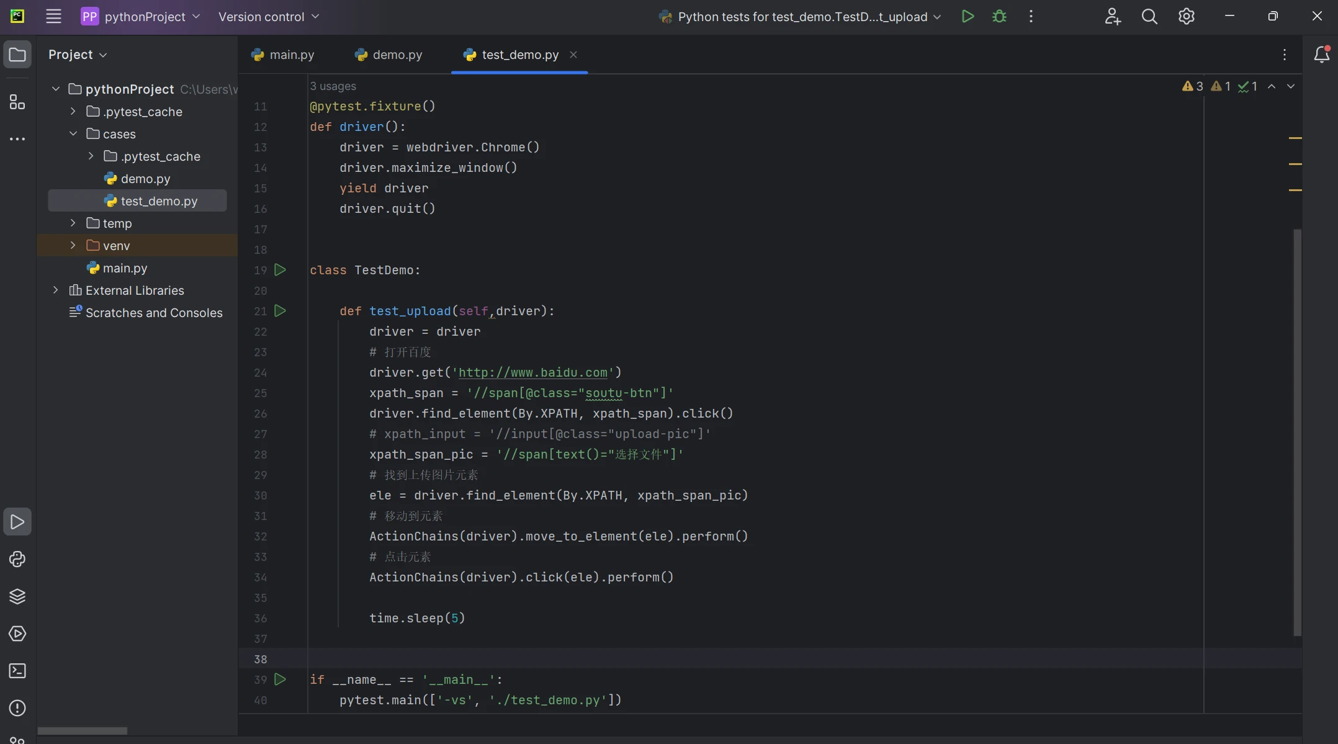Open the Notifications bell
This screenshot has height=744, width=1338.
(x=1321, y=55)
